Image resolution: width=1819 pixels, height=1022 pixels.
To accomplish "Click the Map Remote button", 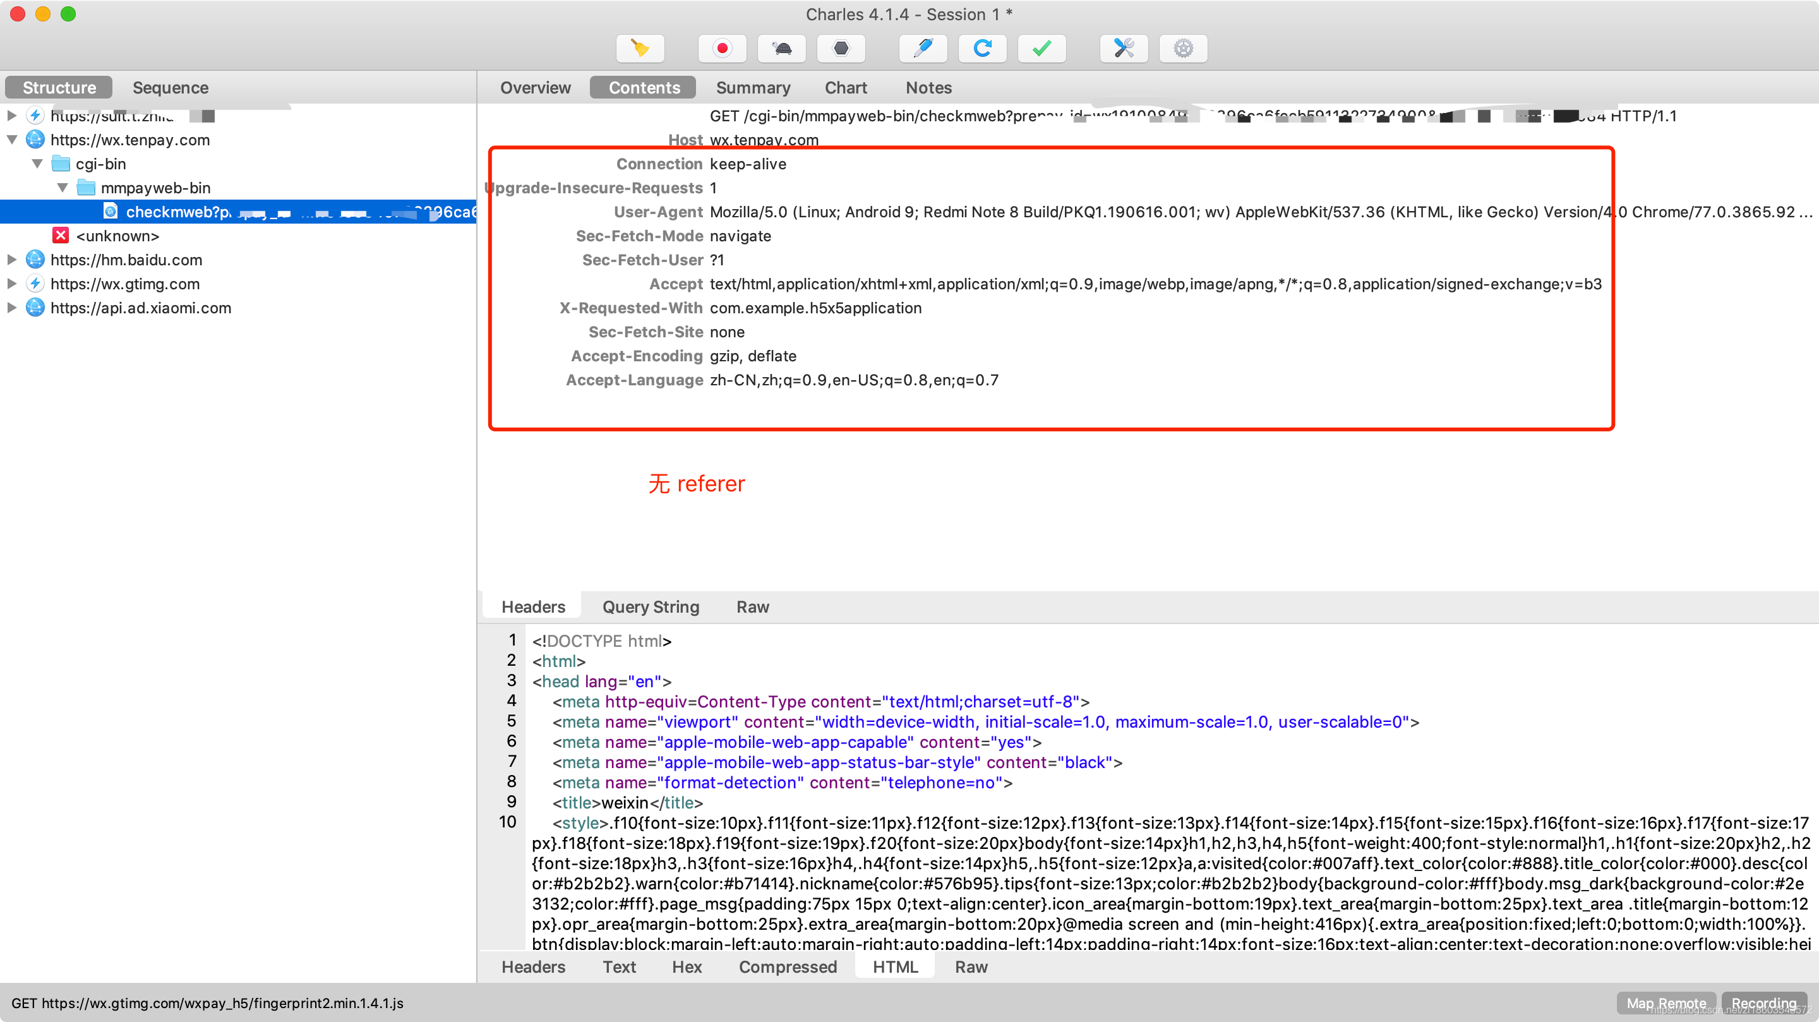I will (x=1667, y=1003).
